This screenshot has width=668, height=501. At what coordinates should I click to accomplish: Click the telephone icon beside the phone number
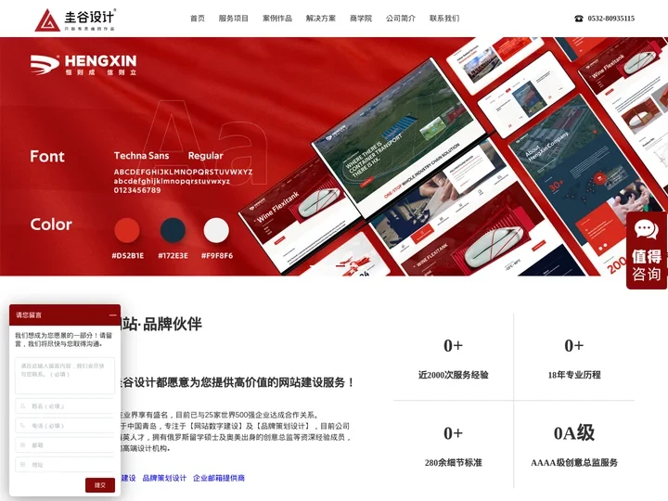click(x=579, y=19)
